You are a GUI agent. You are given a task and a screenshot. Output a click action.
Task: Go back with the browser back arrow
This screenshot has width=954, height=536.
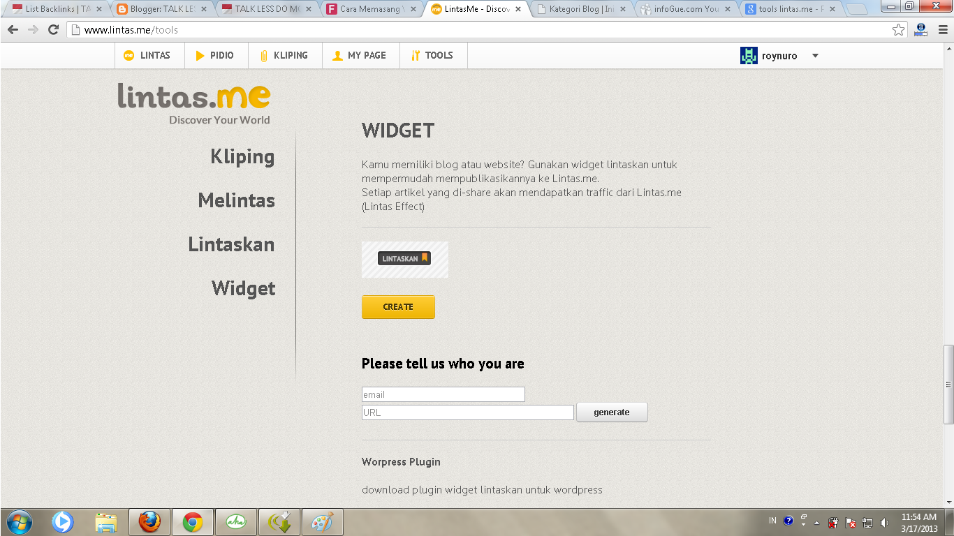click(x=13, y=30)
